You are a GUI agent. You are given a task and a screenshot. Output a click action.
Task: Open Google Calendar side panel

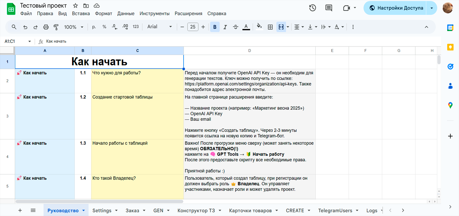(x=450, y=28)
